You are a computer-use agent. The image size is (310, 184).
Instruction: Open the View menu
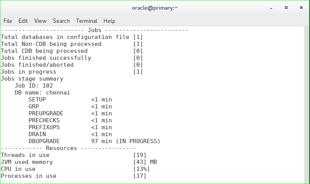tap(40, 21)
